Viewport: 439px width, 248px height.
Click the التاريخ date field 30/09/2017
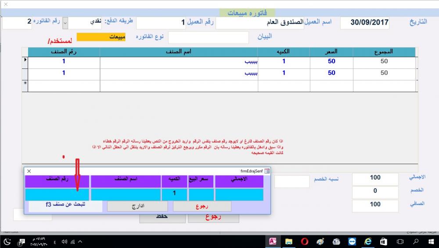[364, 23]
